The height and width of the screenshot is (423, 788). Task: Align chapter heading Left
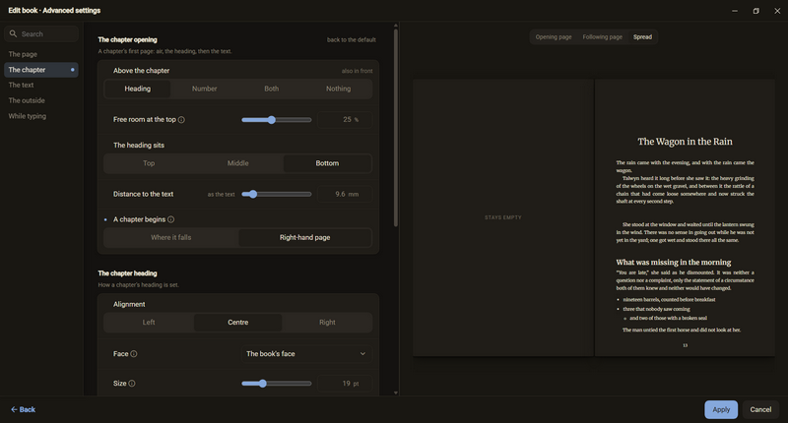[149, 322]
